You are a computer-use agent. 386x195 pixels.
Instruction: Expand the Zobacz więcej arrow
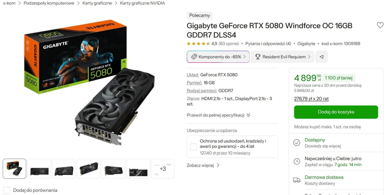[218, 165]
